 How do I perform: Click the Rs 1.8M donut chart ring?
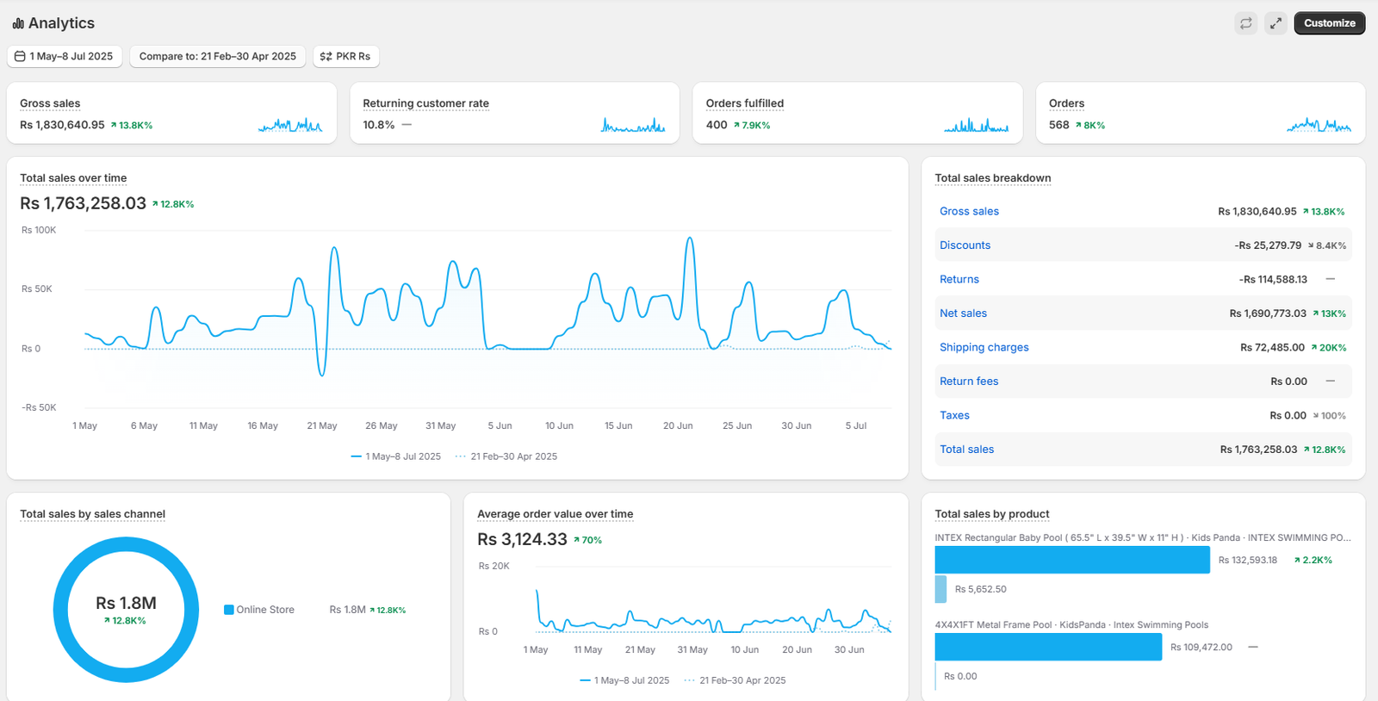coord(126,544)
